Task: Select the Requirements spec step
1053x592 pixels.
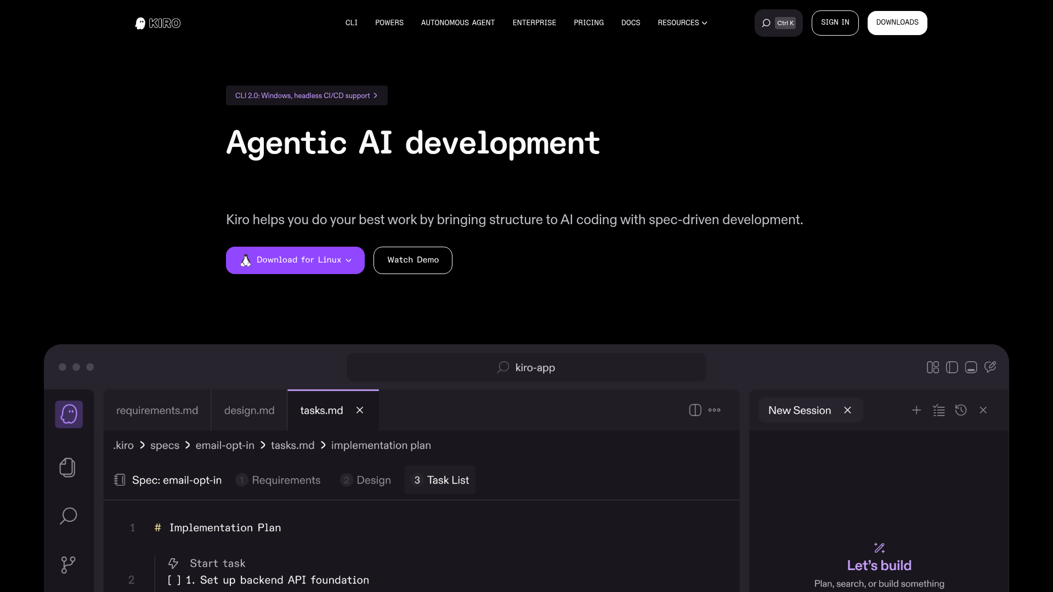Action: tap(278, 480)
